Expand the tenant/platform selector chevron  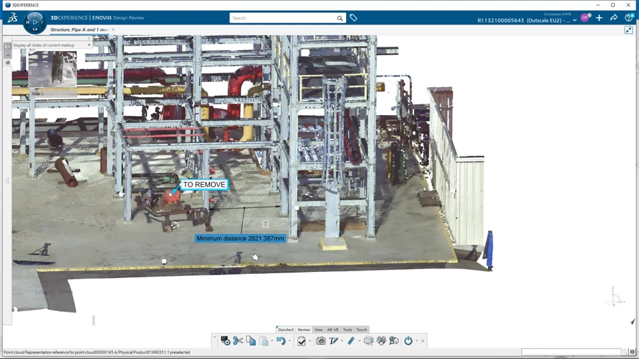(x=574, y=21)
